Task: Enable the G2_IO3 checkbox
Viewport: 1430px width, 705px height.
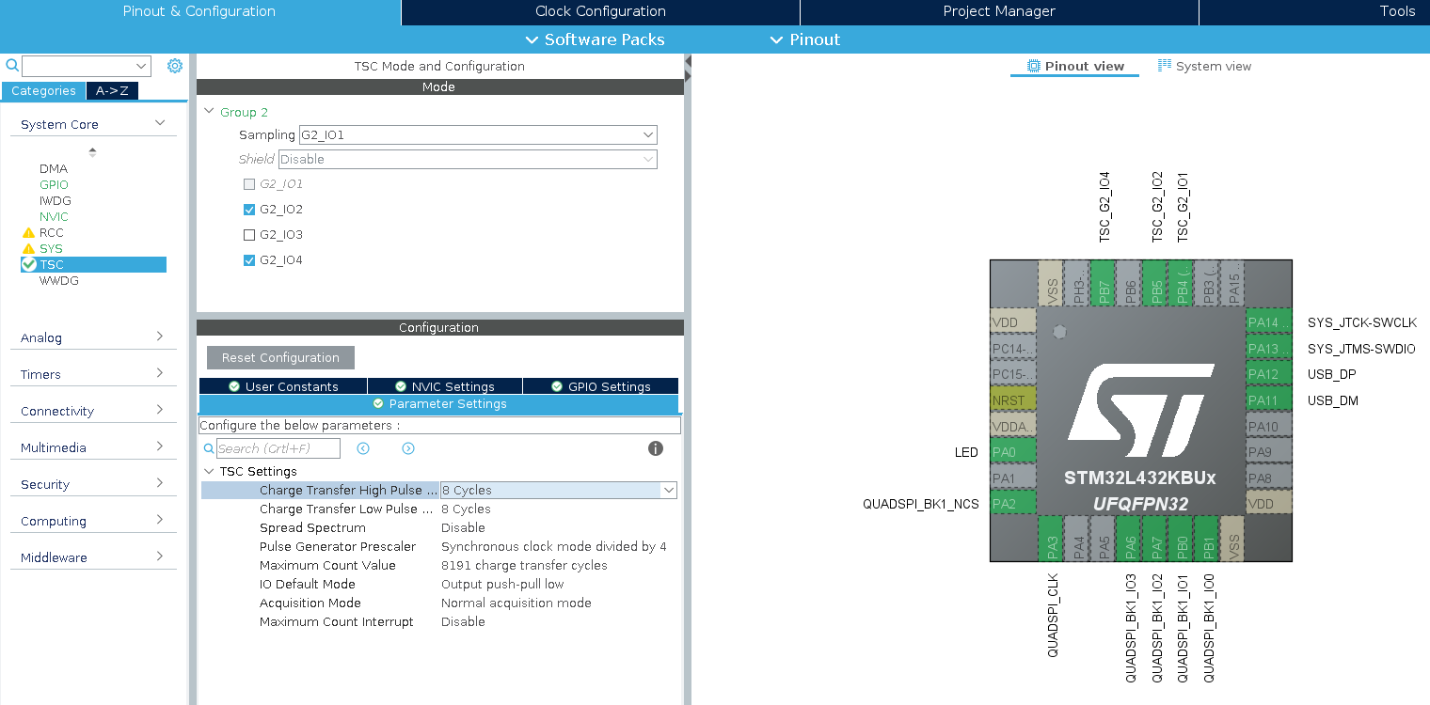Action: 249,235
